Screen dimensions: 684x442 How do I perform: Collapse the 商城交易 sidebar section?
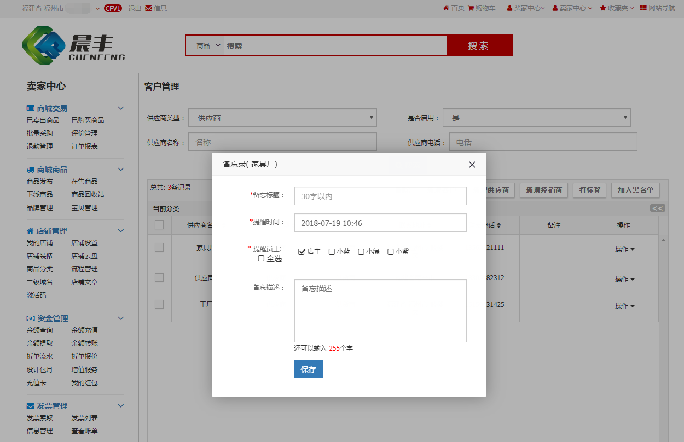[121, 108]
